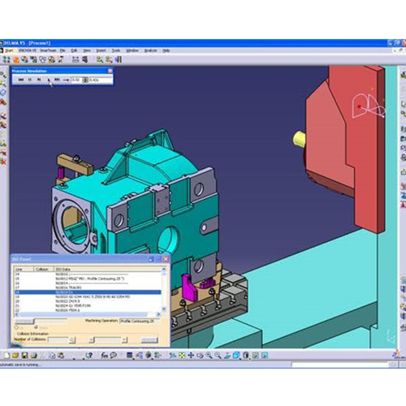This screenshot has height=406, width=406.
Task: Open the Analyze menu
Action: (150, 50)
